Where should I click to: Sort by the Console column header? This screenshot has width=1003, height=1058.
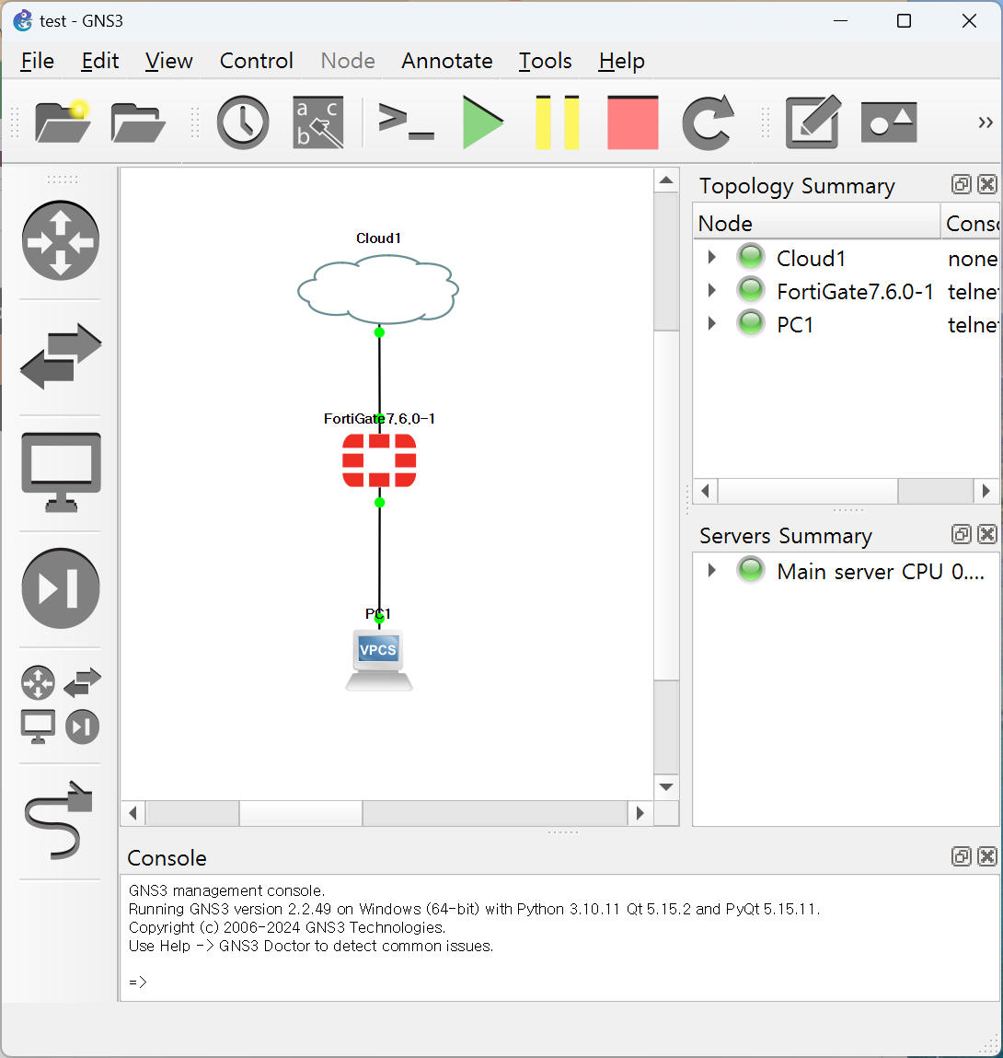coord(971,223)
